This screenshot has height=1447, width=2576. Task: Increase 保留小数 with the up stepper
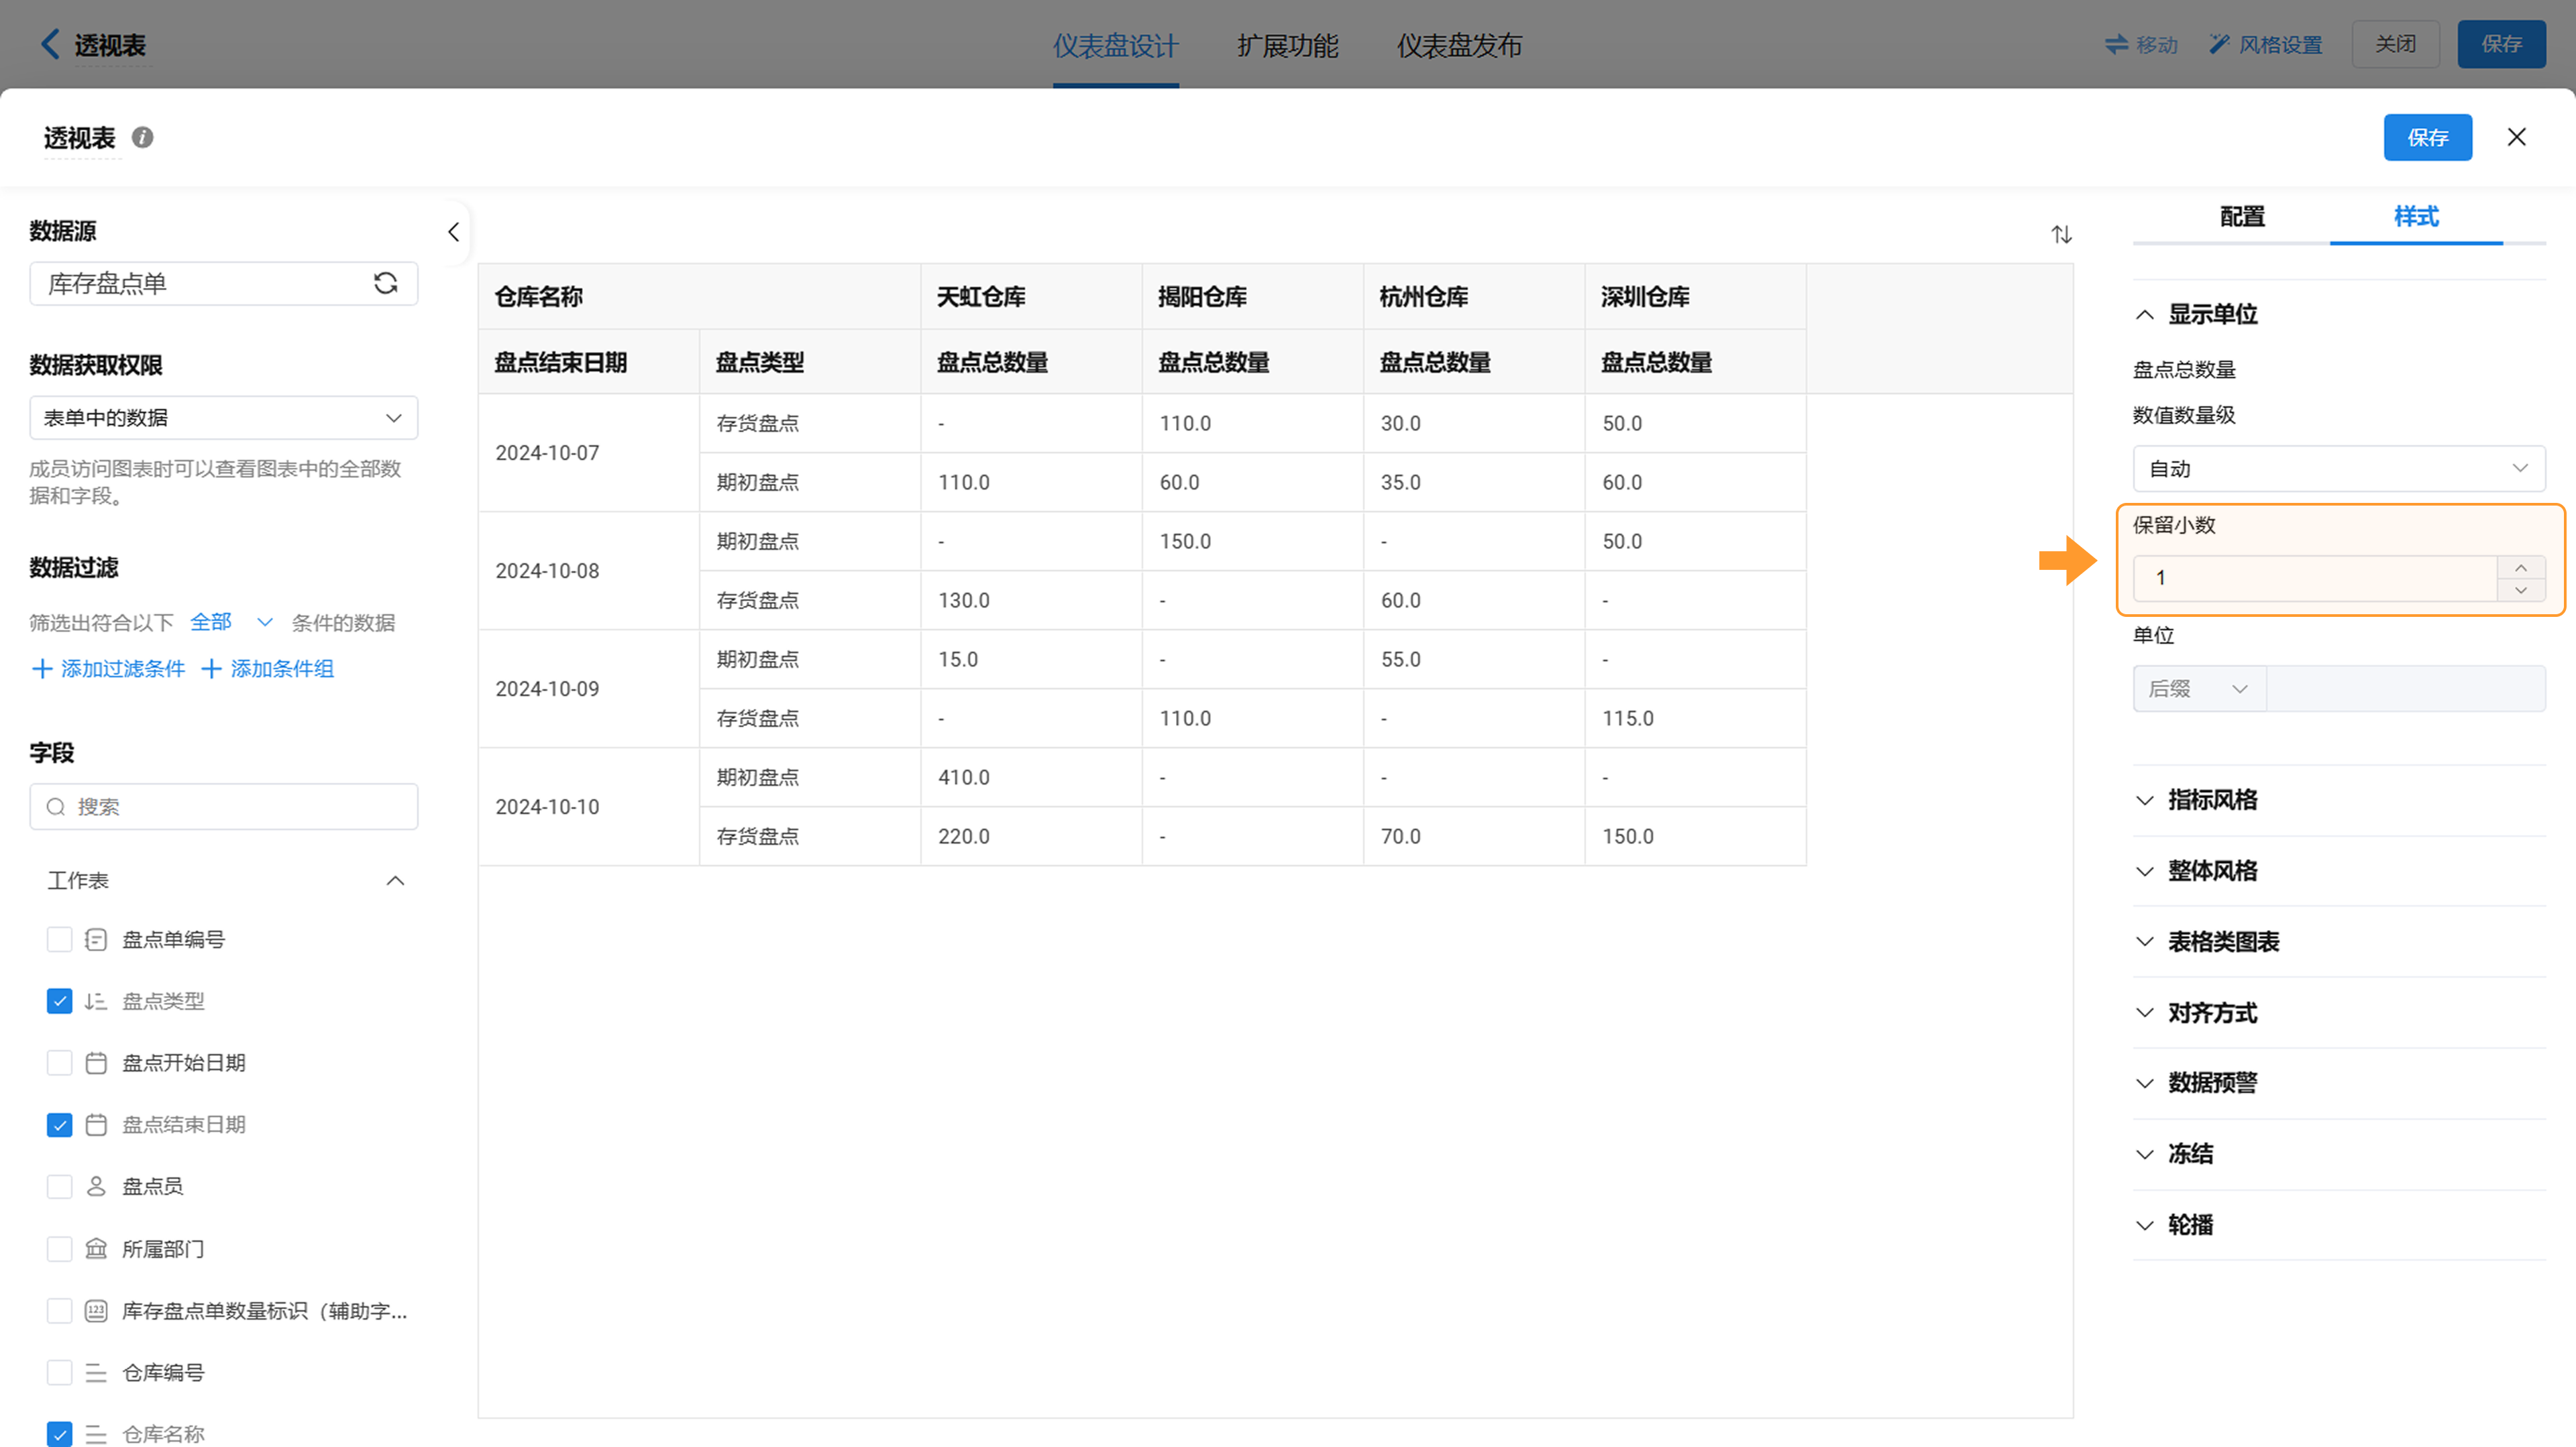2521,567
